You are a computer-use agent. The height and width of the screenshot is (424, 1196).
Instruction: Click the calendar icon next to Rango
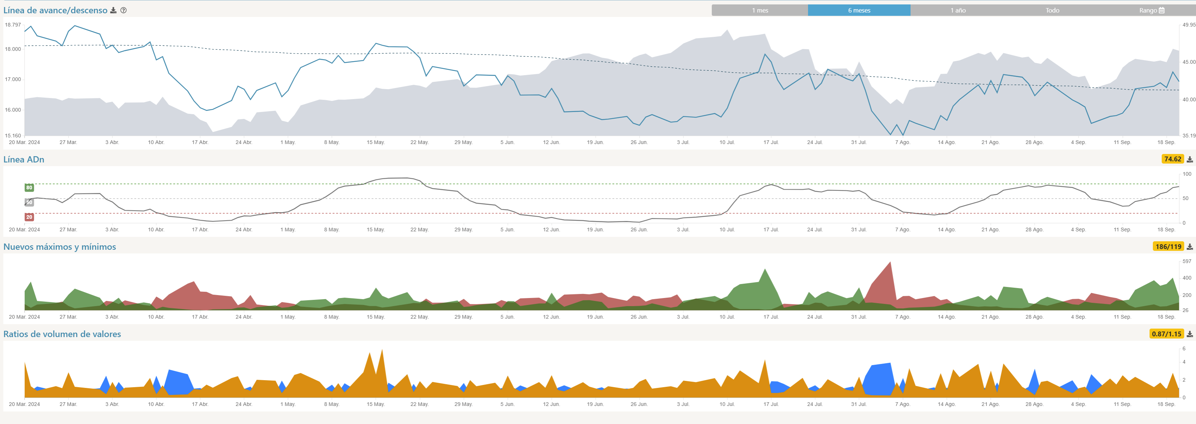(x=1161, y=10)
